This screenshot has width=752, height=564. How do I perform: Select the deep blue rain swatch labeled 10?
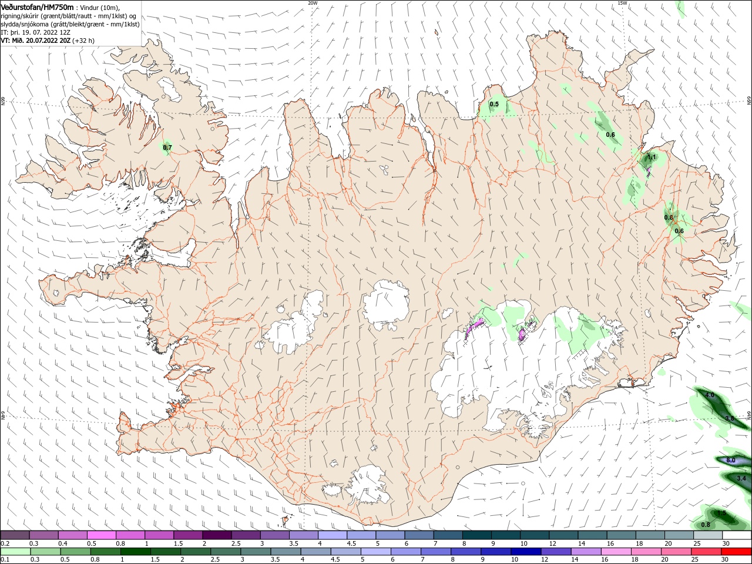[x=525, y=551]
